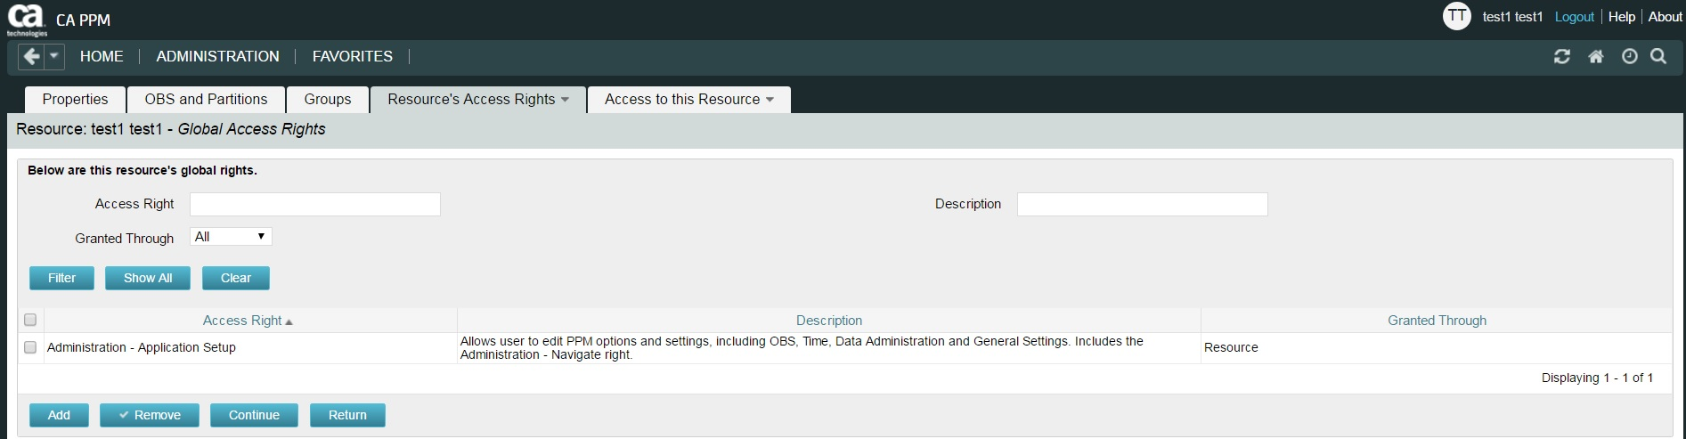Expand the Granted Through dropdown
Viewport: 1686px width, 439px height.
(x=231, y=237)
